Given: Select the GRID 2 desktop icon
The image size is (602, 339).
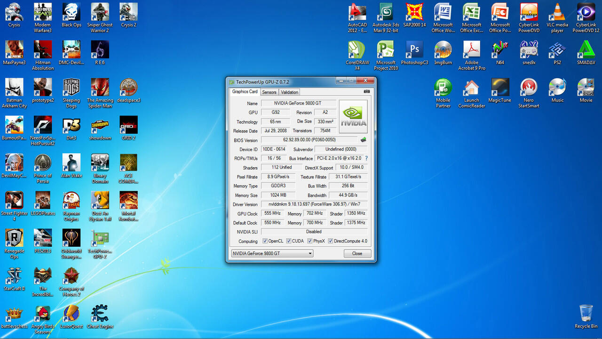Looking at the screenshot, I should (128, 128).
